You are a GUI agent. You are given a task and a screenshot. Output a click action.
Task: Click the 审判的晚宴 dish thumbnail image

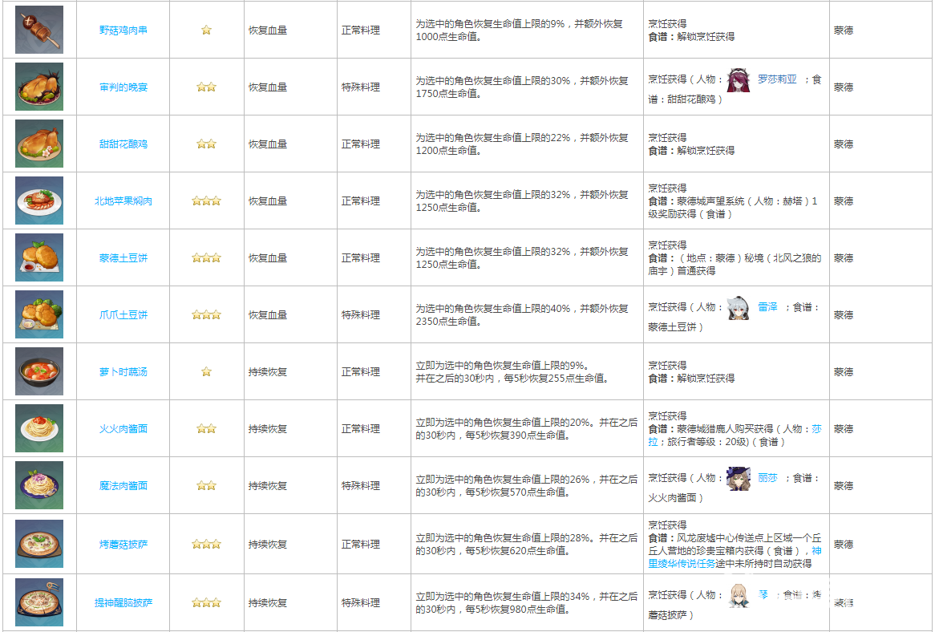[39, 87]
